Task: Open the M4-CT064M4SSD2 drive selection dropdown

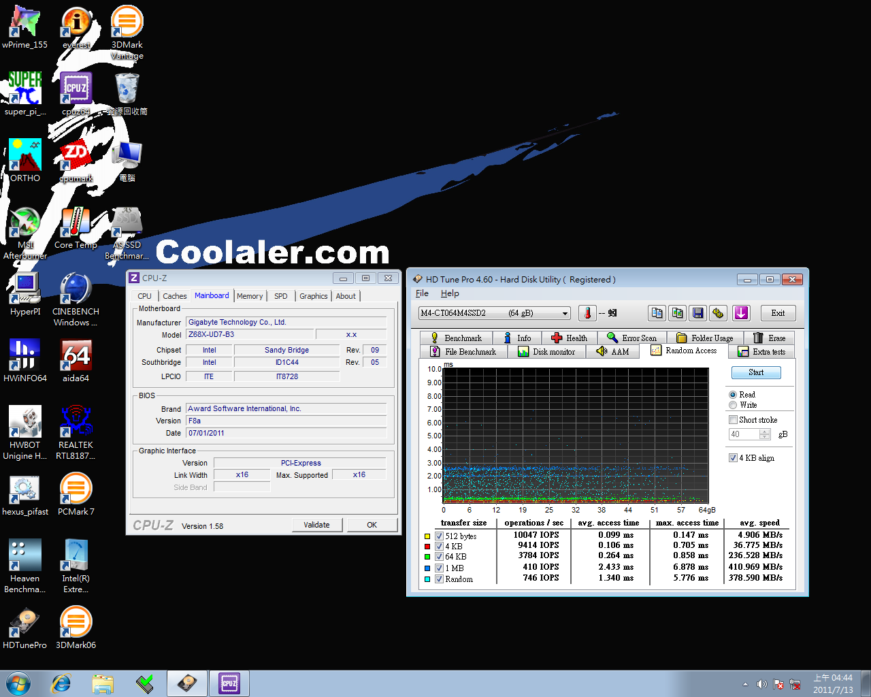Action: [495, 313]
